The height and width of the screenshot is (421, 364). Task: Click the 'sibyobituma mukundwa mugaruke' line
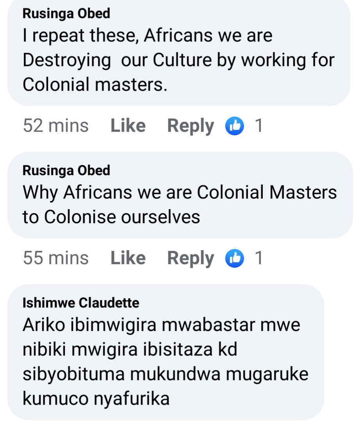coord(166,374)
